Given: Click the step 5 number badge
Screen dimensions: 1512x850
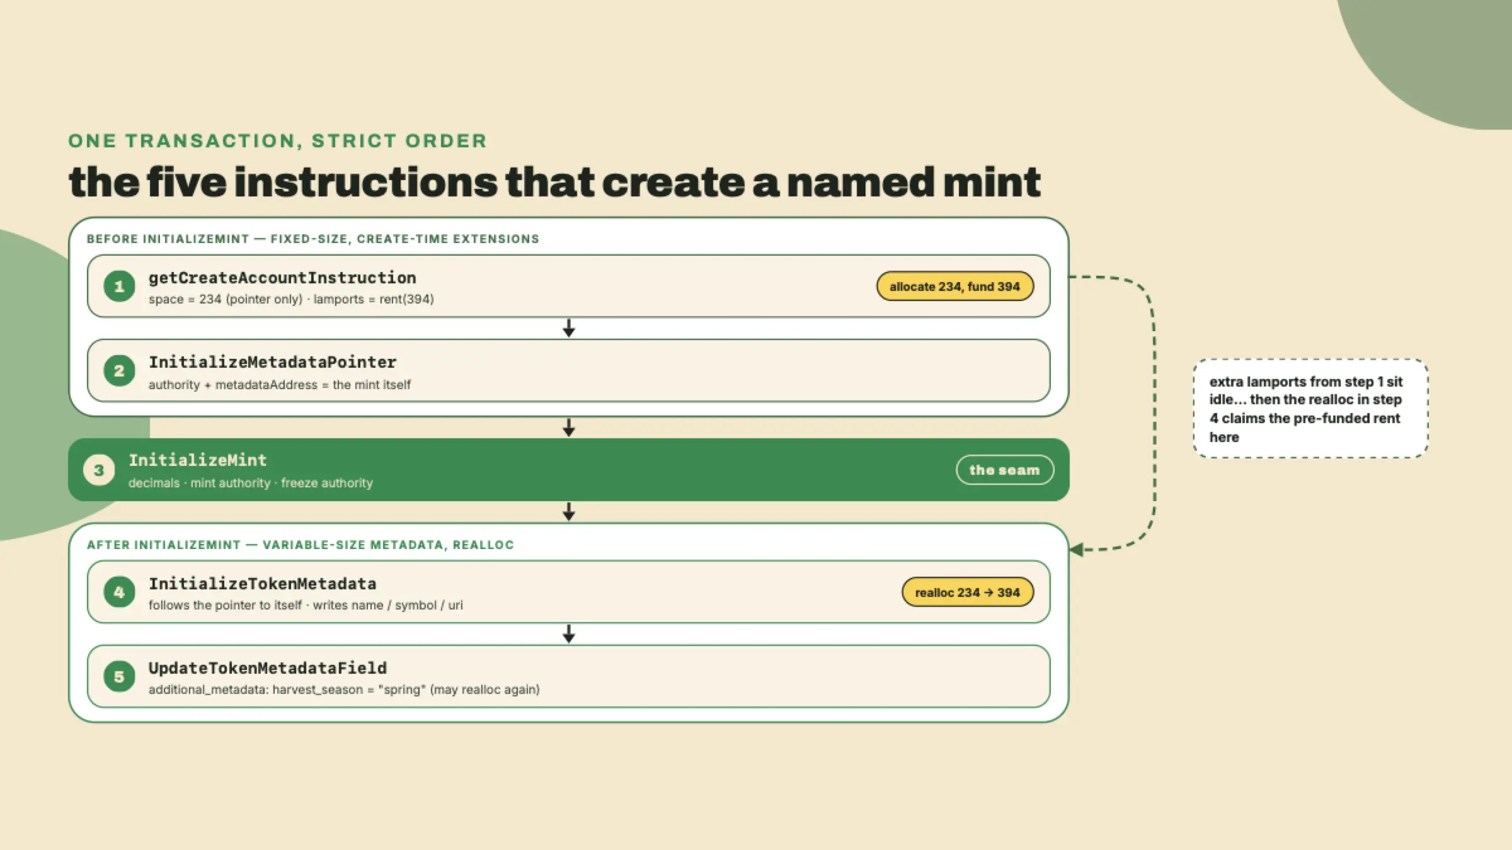Looking at the screenshot, I should pyautogui.click(x=119, y=676).
